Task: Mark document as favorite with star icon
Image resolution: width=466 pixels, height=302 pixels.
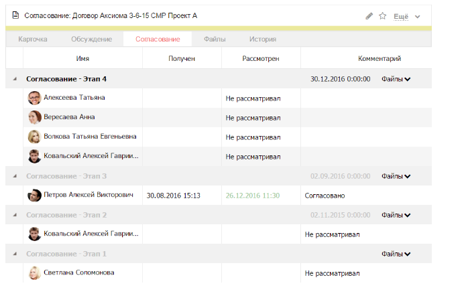Action: point(382,15)
